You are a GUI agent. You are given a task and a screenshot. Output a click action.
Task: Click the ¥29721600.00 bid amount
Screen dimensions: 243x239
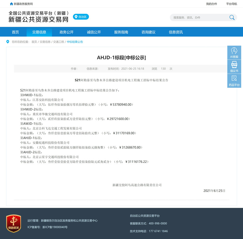(118, 119)
